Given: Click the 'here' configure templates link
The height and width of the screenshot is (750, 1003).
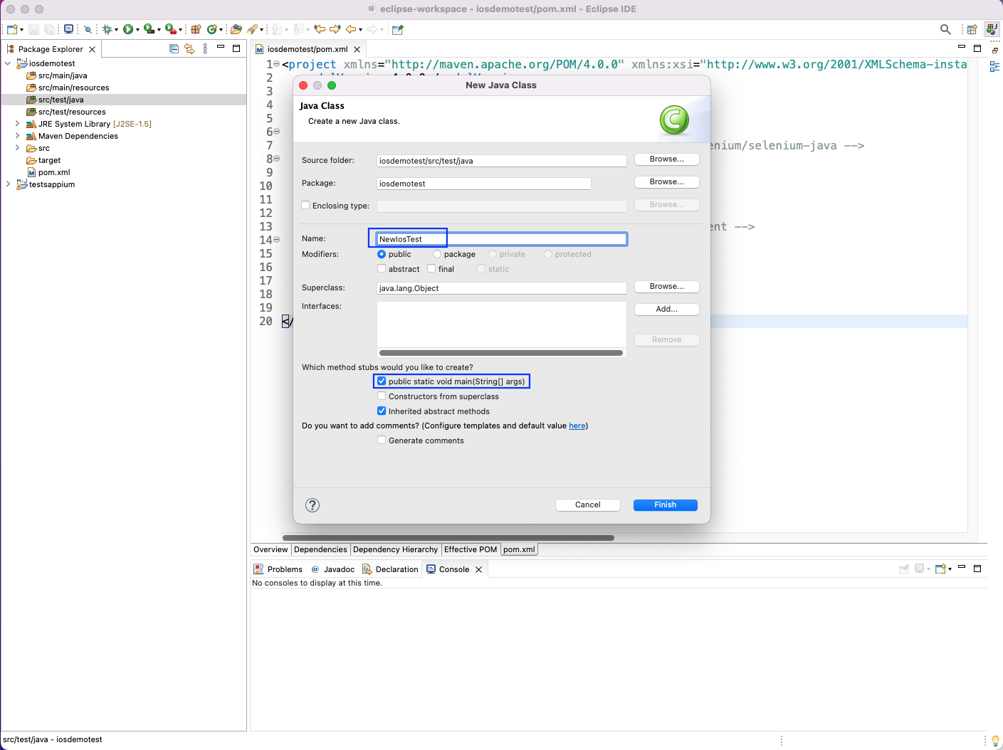Looking at the screenshot, I should (x=577, y=426).
